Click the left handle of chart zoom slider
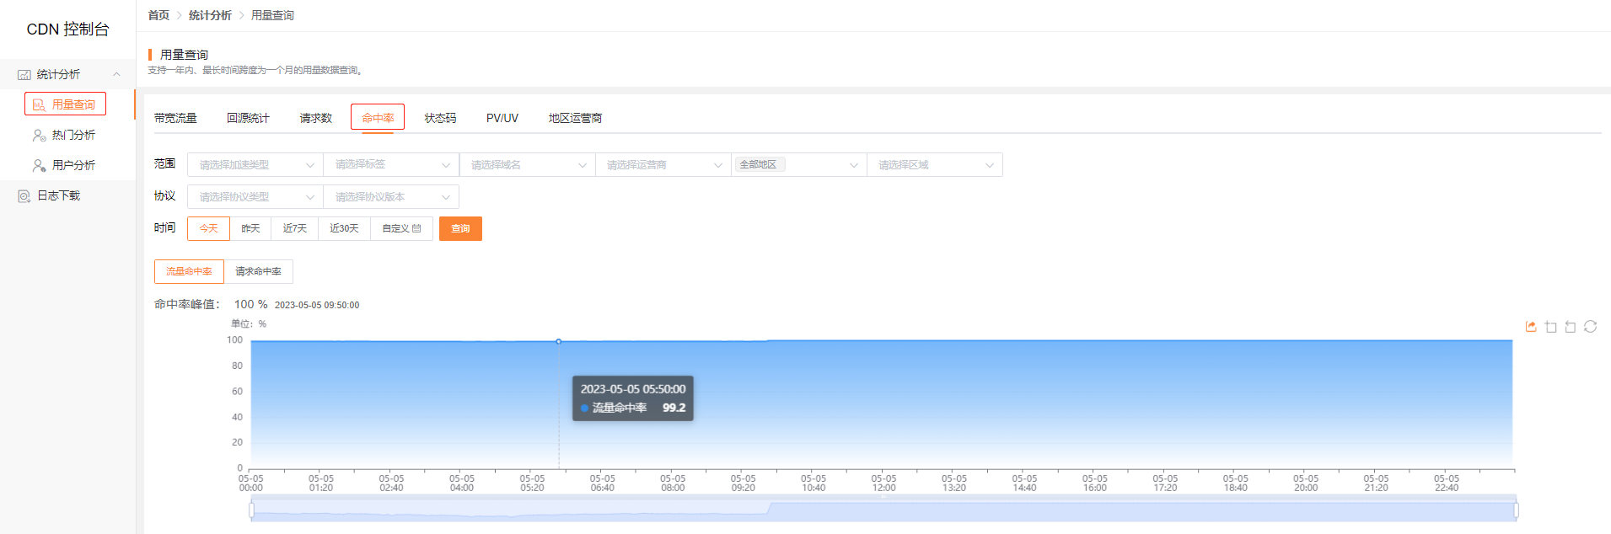Image resolution: width=1611 pixels, height=534 pixels. click(251, 510)
